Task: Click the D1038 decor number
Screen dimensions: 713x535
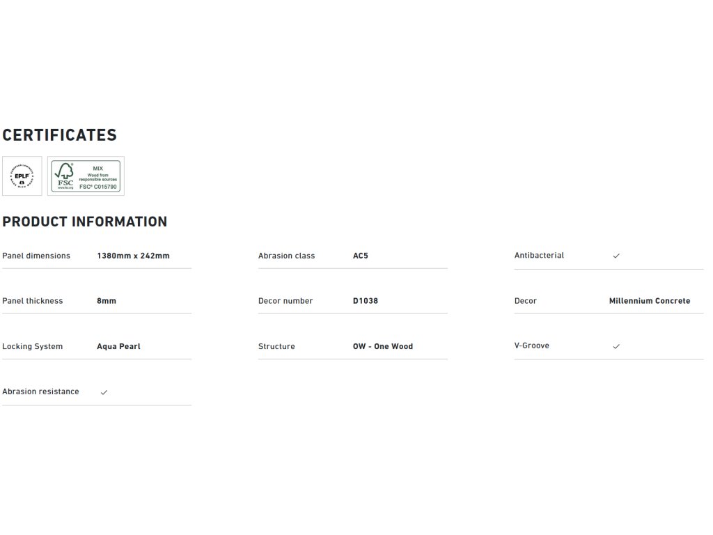Action: click(x=366, y=301)
